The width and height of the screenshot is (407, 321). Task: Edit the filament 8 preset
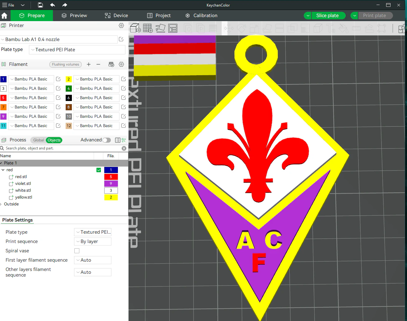(124, 107)
